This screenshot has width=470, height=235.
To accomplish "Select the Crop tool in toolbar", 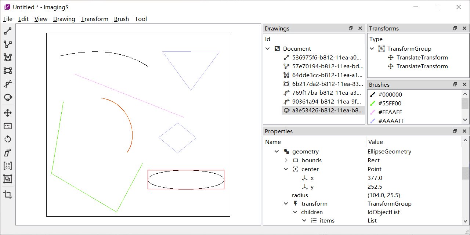I will [x=8, y=194].
